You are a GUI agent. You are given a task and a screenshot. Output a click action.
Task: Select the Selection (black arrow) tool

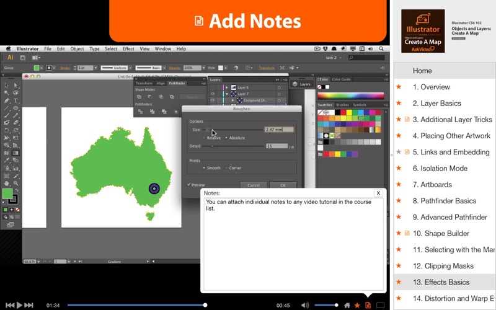6,85
